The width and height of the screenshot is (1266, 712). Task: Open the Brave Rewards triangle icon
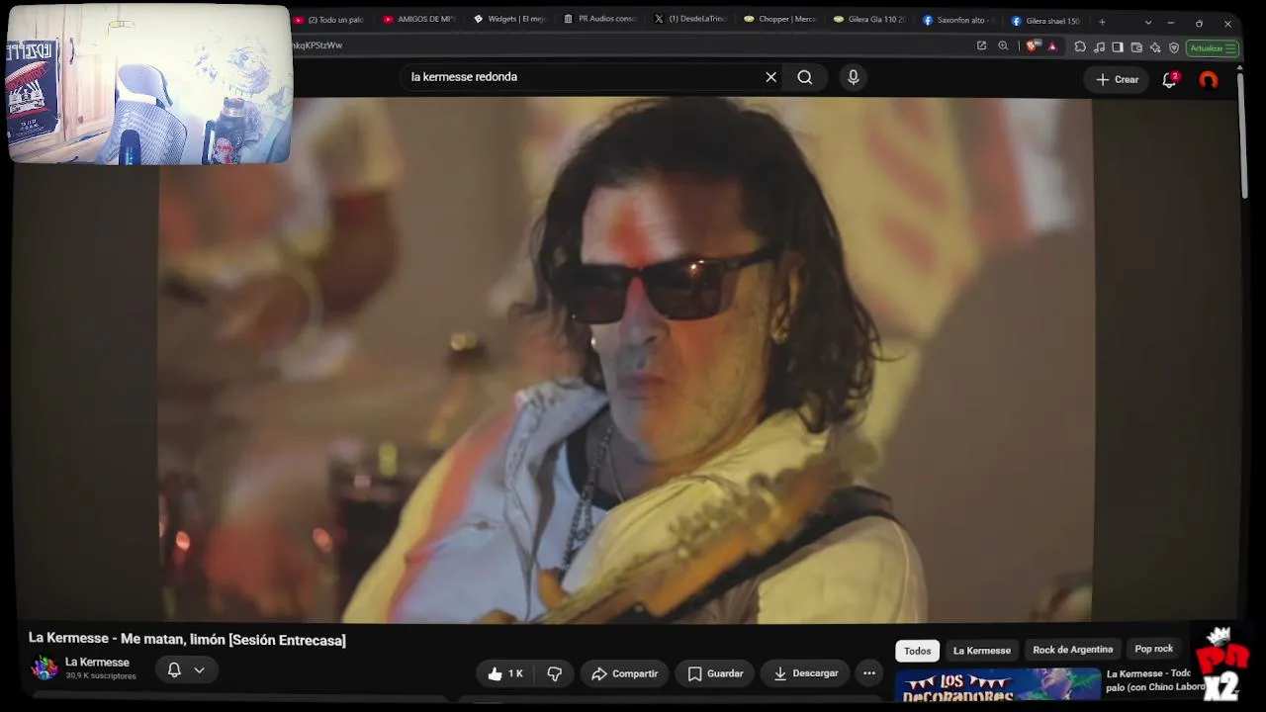tap(1052, 46)
